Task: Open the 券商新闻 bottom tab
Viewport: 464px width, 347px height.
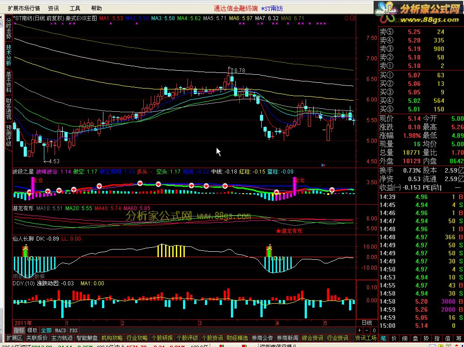Action: pyautogui.click(x=287, y=338)
